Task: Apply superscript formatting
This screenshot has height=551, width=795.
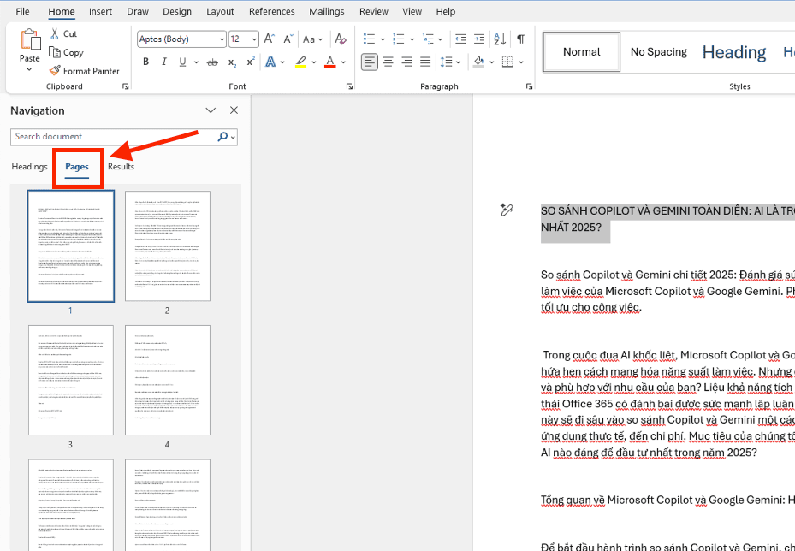Action: 251,62
